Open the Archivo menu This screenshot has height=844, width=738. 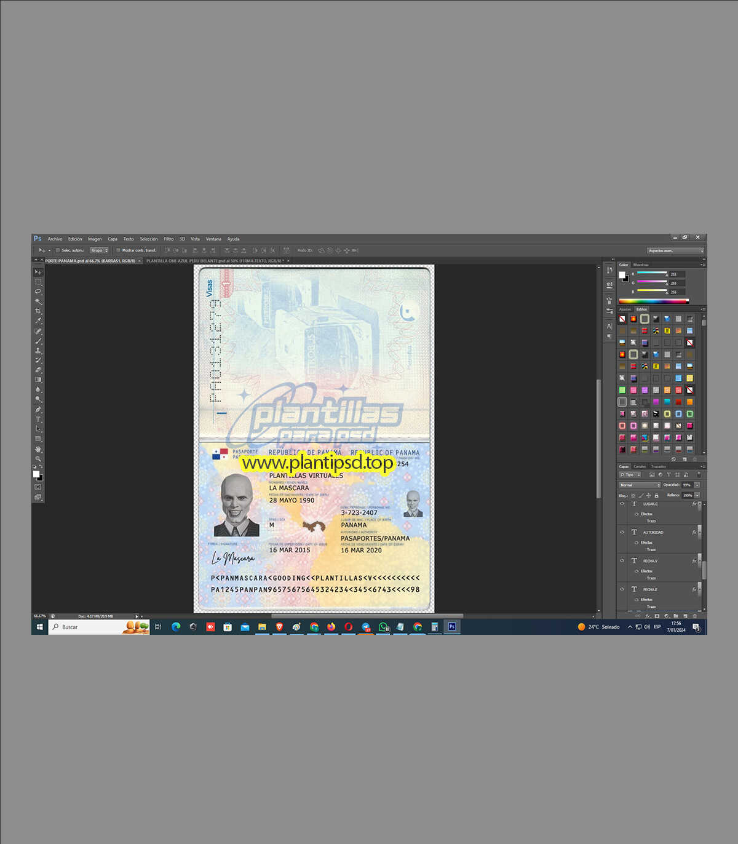pos(55,239)
